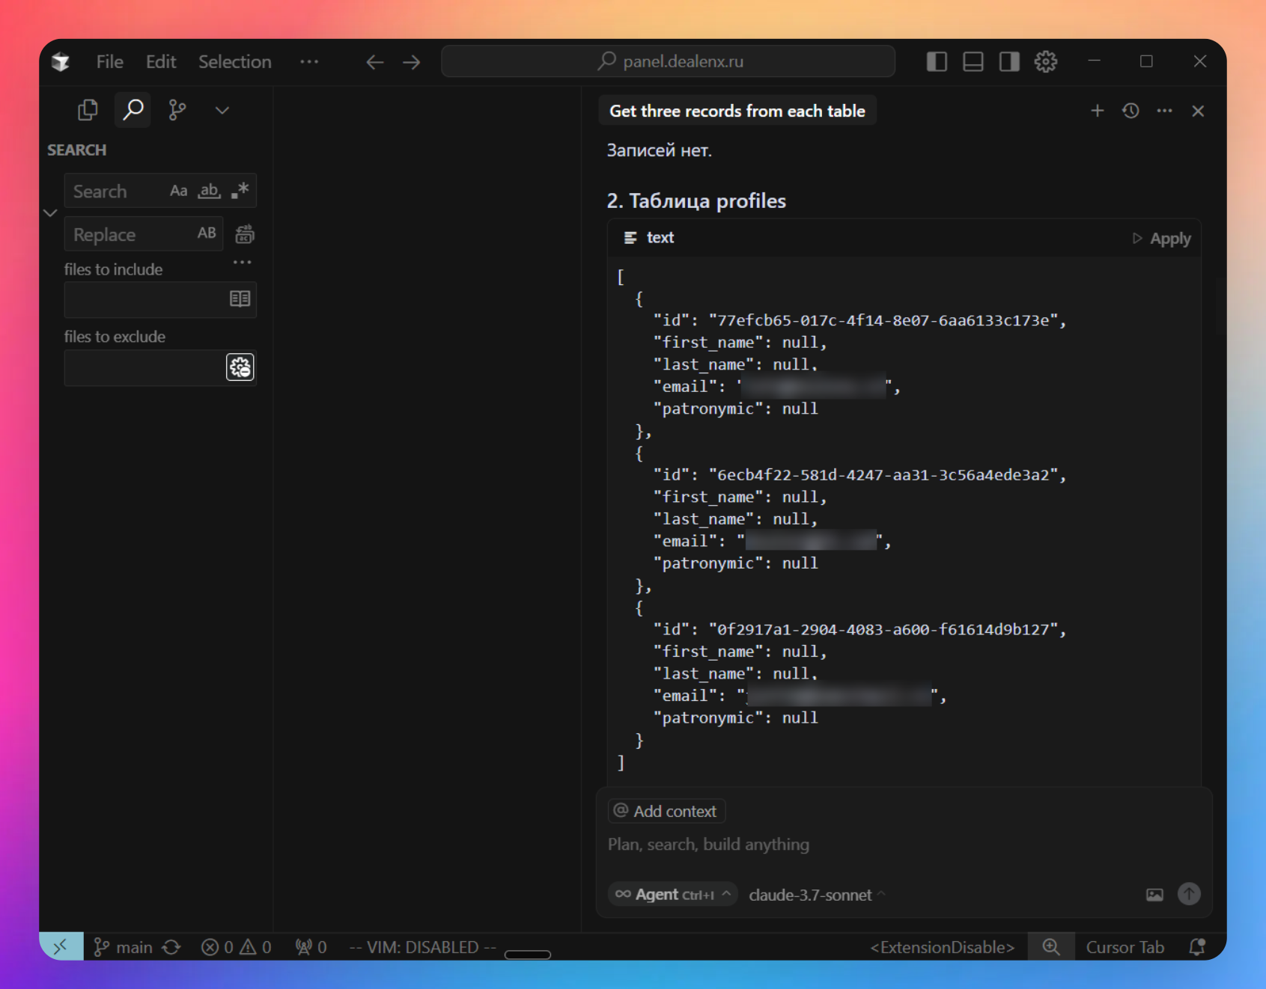Toggle Match Whole Word option

[x=210, y=191]
